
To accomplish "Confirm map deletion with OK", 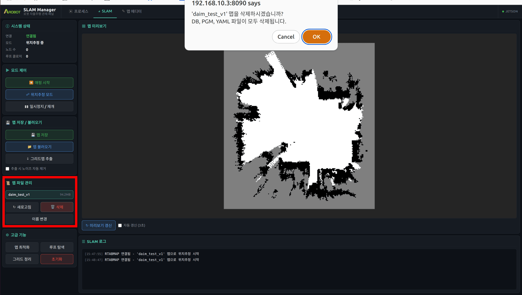I will [316, 37].
